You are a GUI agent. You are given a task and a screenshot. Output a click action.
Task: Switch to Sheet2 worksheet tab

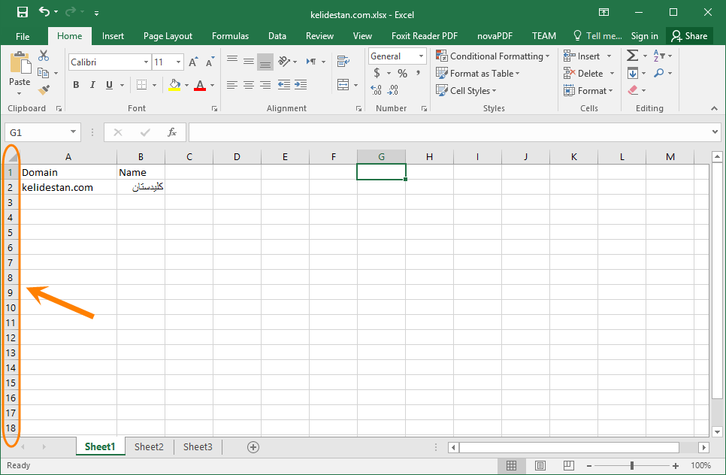pyautogui.click(x=149, y=446)
